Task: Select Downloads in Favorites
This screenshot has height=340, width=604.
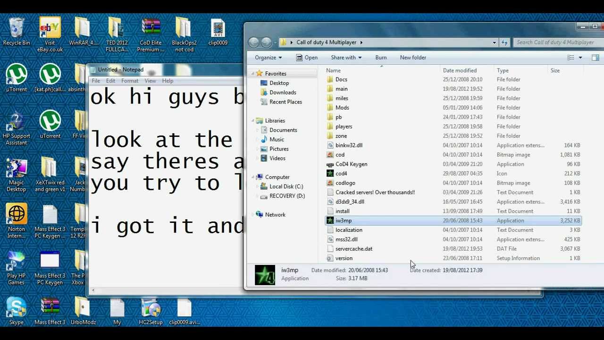Action: [x=283, y=93]
